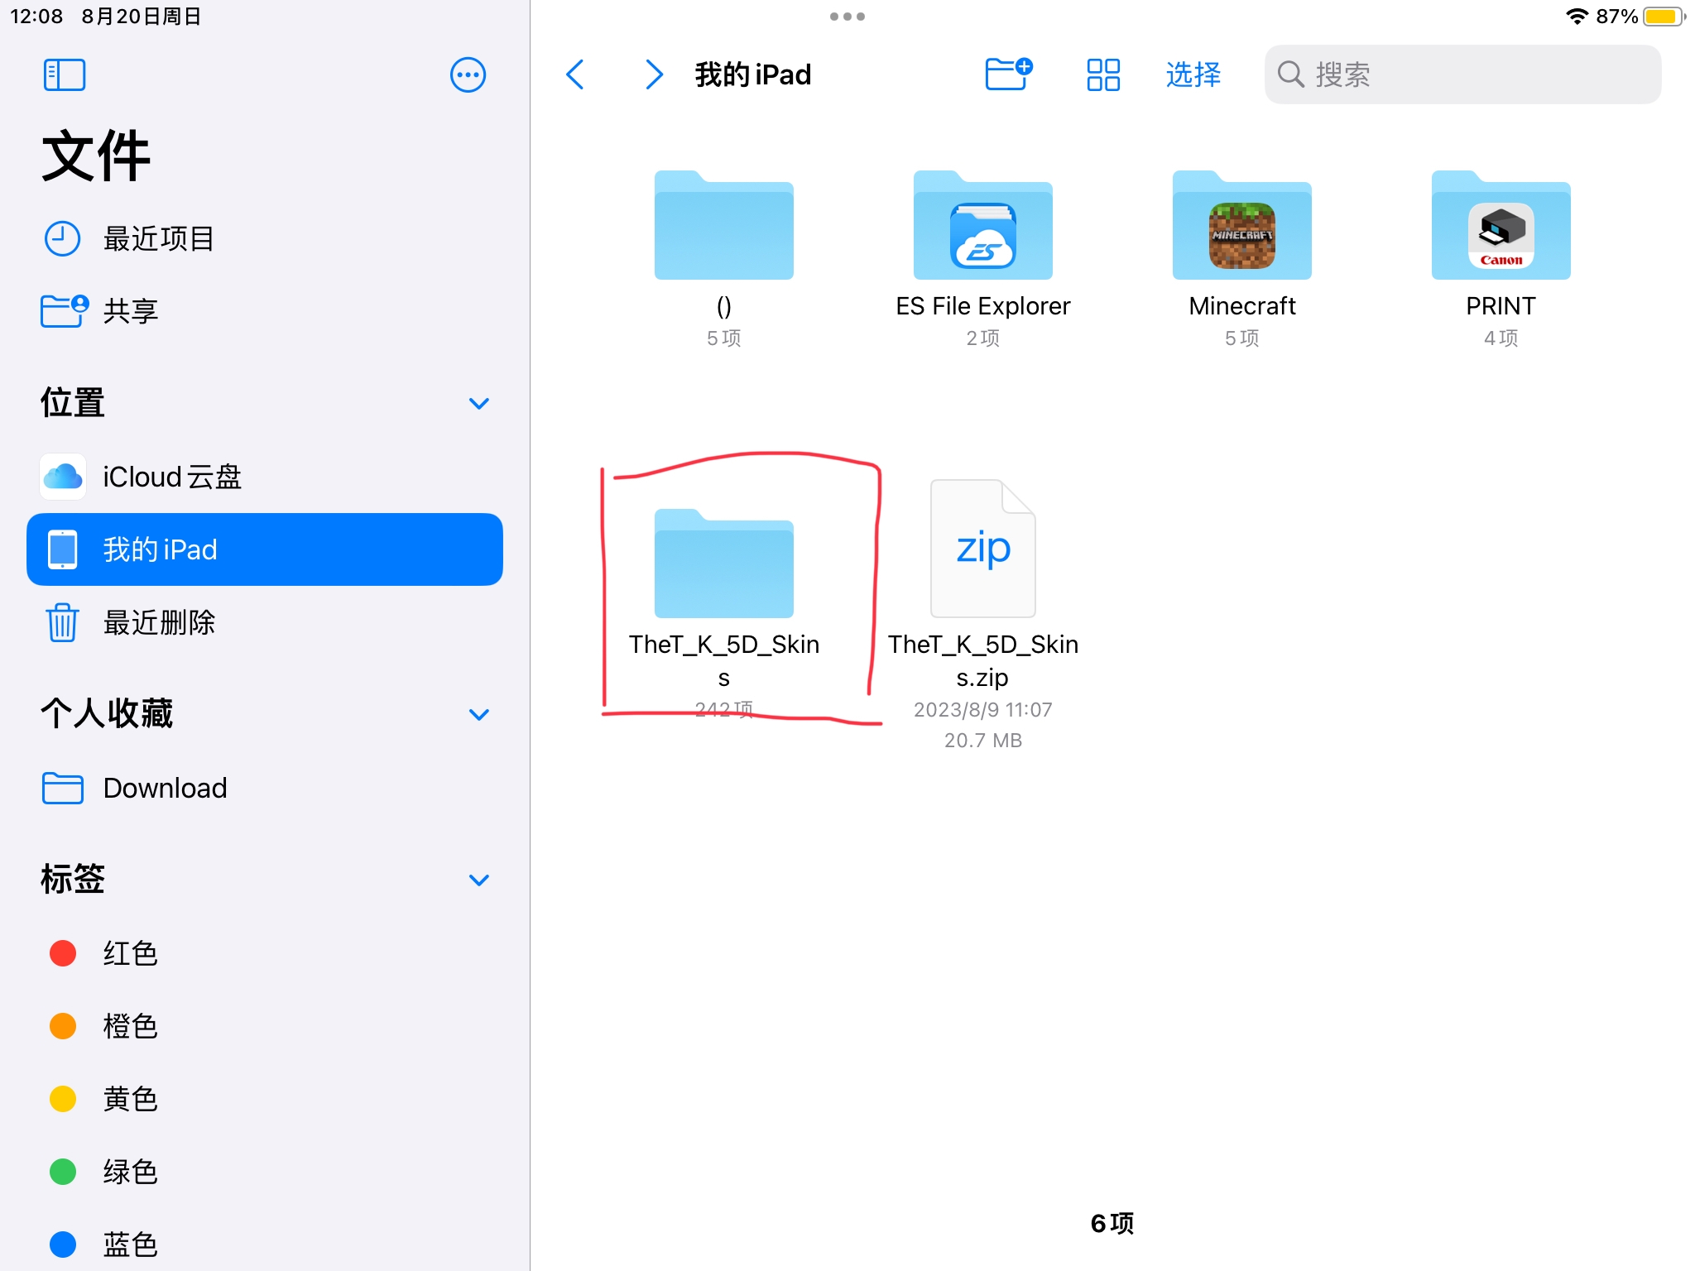Tap the three-dot multitasking indicator at top
The width and height of the screenshot is (1695, 1271).
847,17
